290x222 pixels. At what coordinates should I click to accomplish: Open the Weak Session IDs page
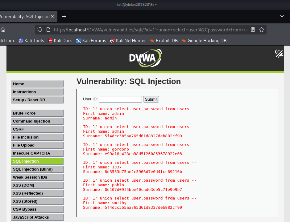pos(37,177)
